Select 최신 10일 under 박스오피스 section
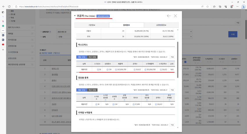 [x=92, y=57]
